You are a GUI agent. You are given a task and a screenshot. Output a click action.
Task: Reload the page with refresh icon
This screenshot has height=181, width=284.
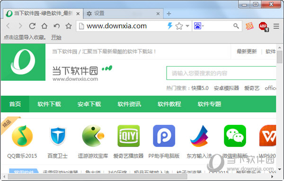pyautogui.click(x=32, y=26)
